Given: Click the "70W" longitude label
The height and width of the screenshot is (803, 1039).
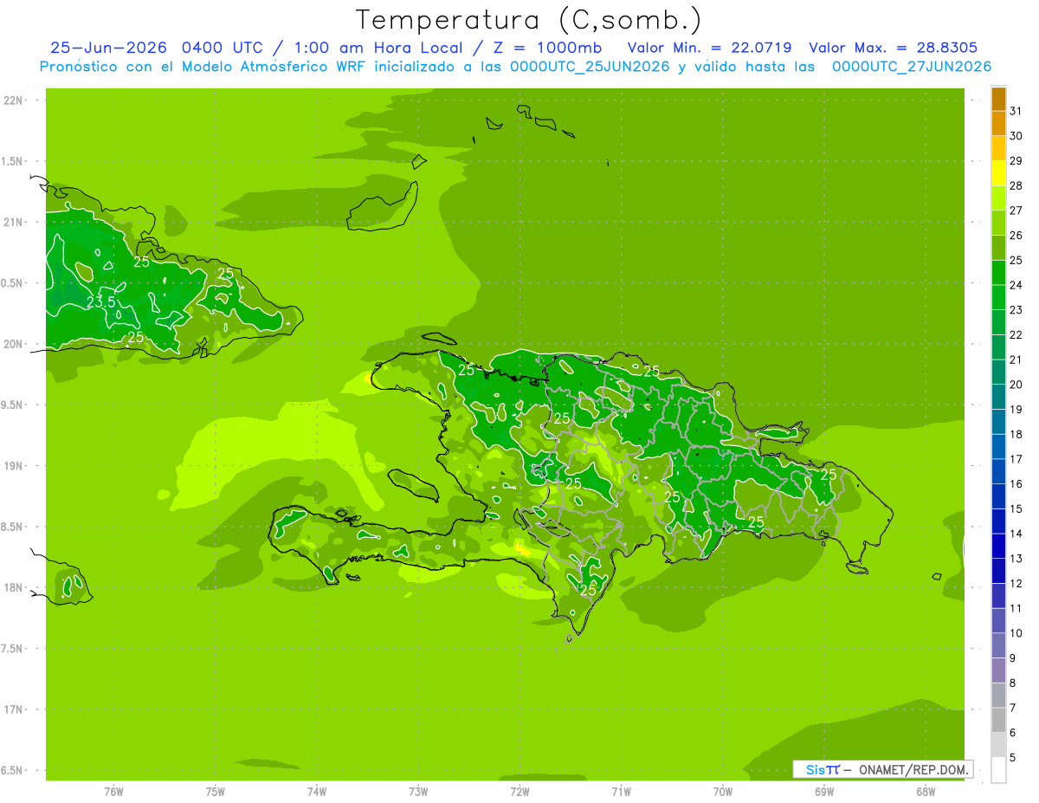Looking at the screenshot, I should (723, 791).
